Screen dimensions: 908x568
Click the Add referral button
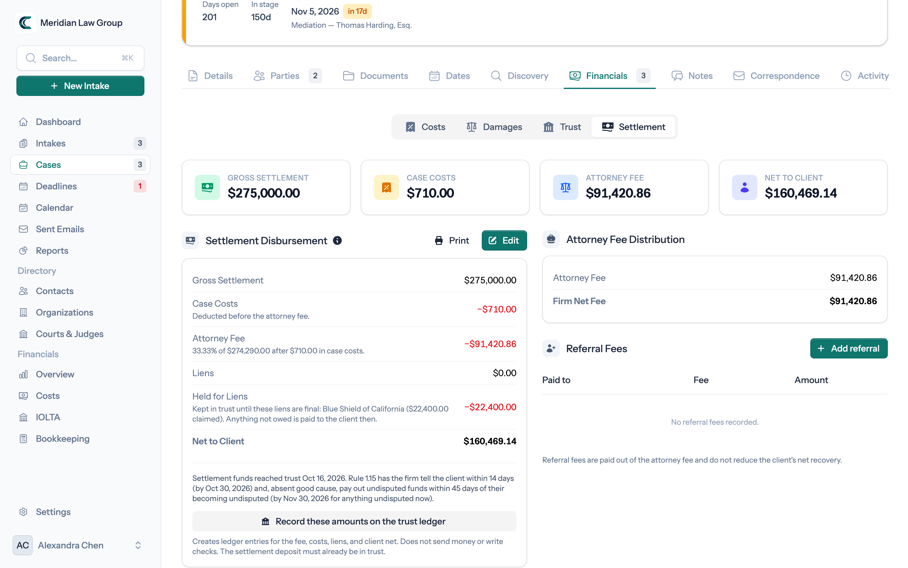849,348
